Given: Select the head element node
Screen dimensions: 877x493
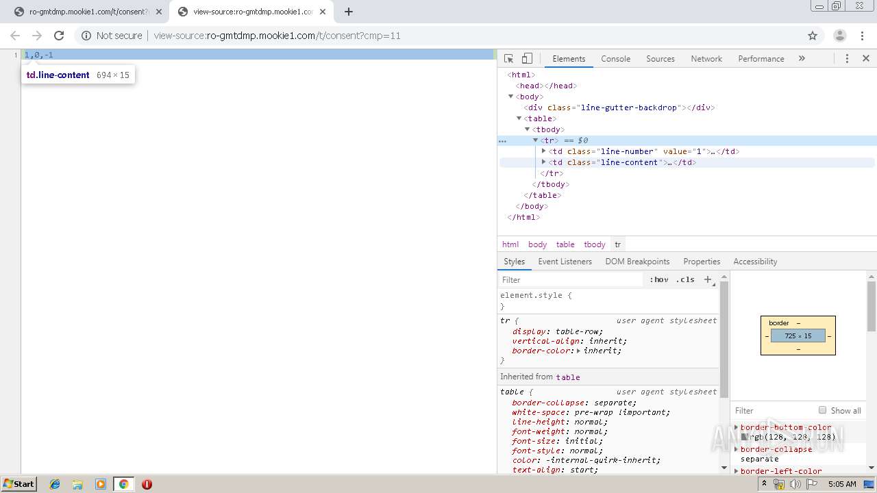Looking at the screenshot, I should [546, 86].
